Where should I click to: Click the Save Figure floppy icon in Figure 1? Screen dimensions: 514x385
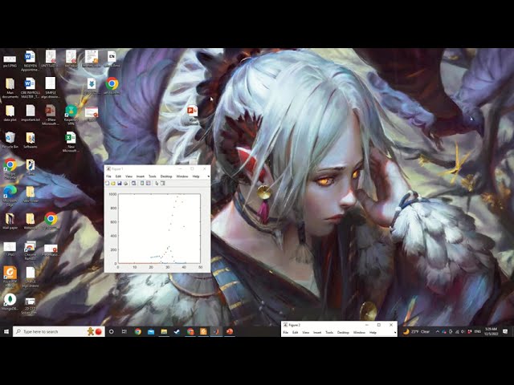(120, 184)
